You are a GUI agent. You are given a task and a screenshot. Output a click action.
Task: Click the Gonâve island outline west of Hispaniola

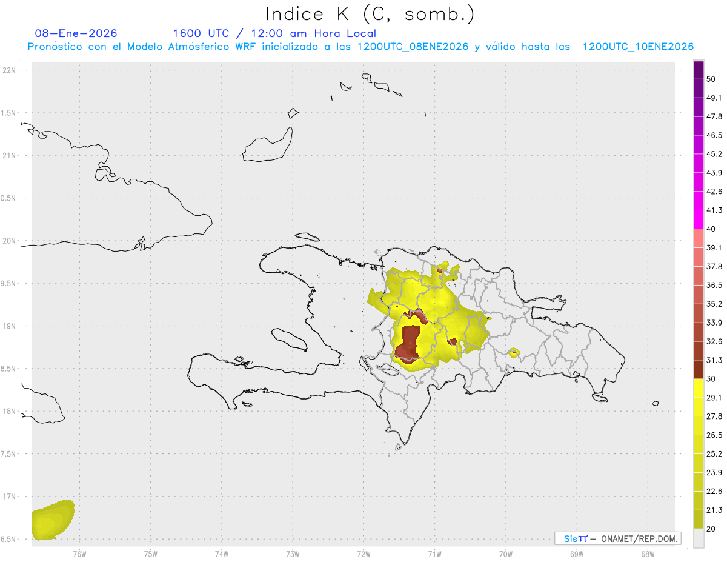tap(288, 340)
